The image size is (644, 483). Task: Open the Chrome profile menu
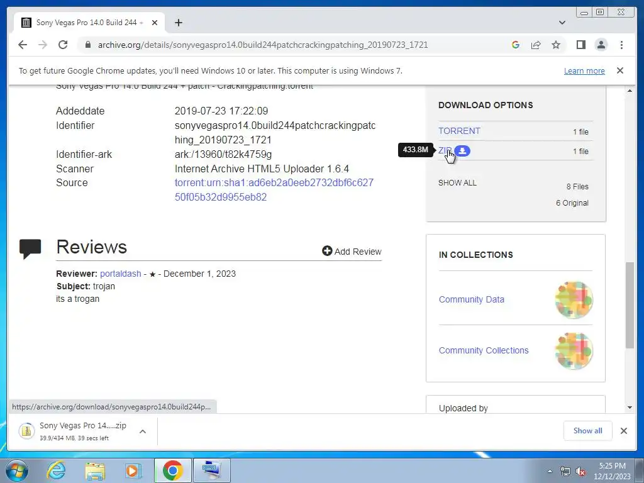coord(601,45)
